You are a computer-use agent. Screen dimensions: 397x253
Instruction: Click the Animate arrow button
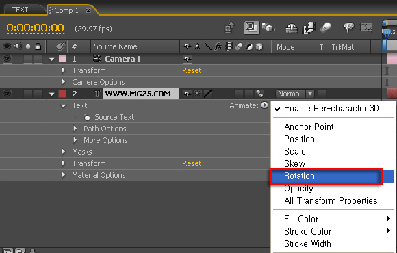(264, 105)
